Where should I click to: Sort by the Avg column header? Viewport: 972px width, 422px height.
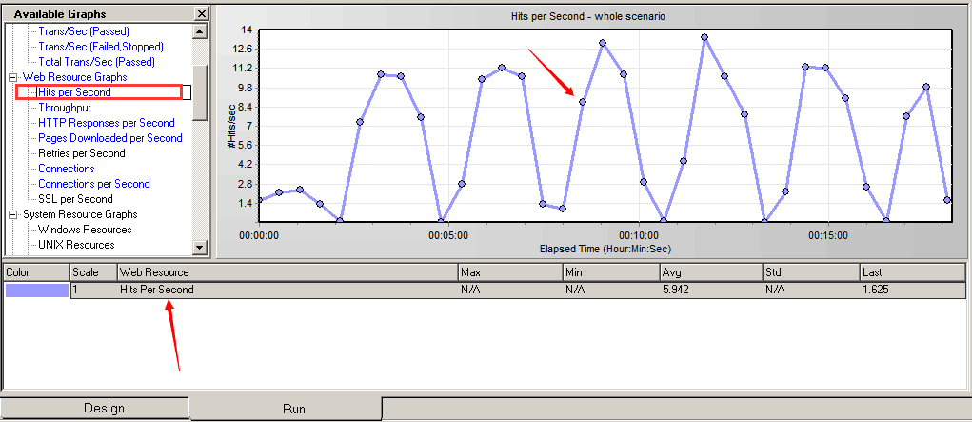(711, 272)
